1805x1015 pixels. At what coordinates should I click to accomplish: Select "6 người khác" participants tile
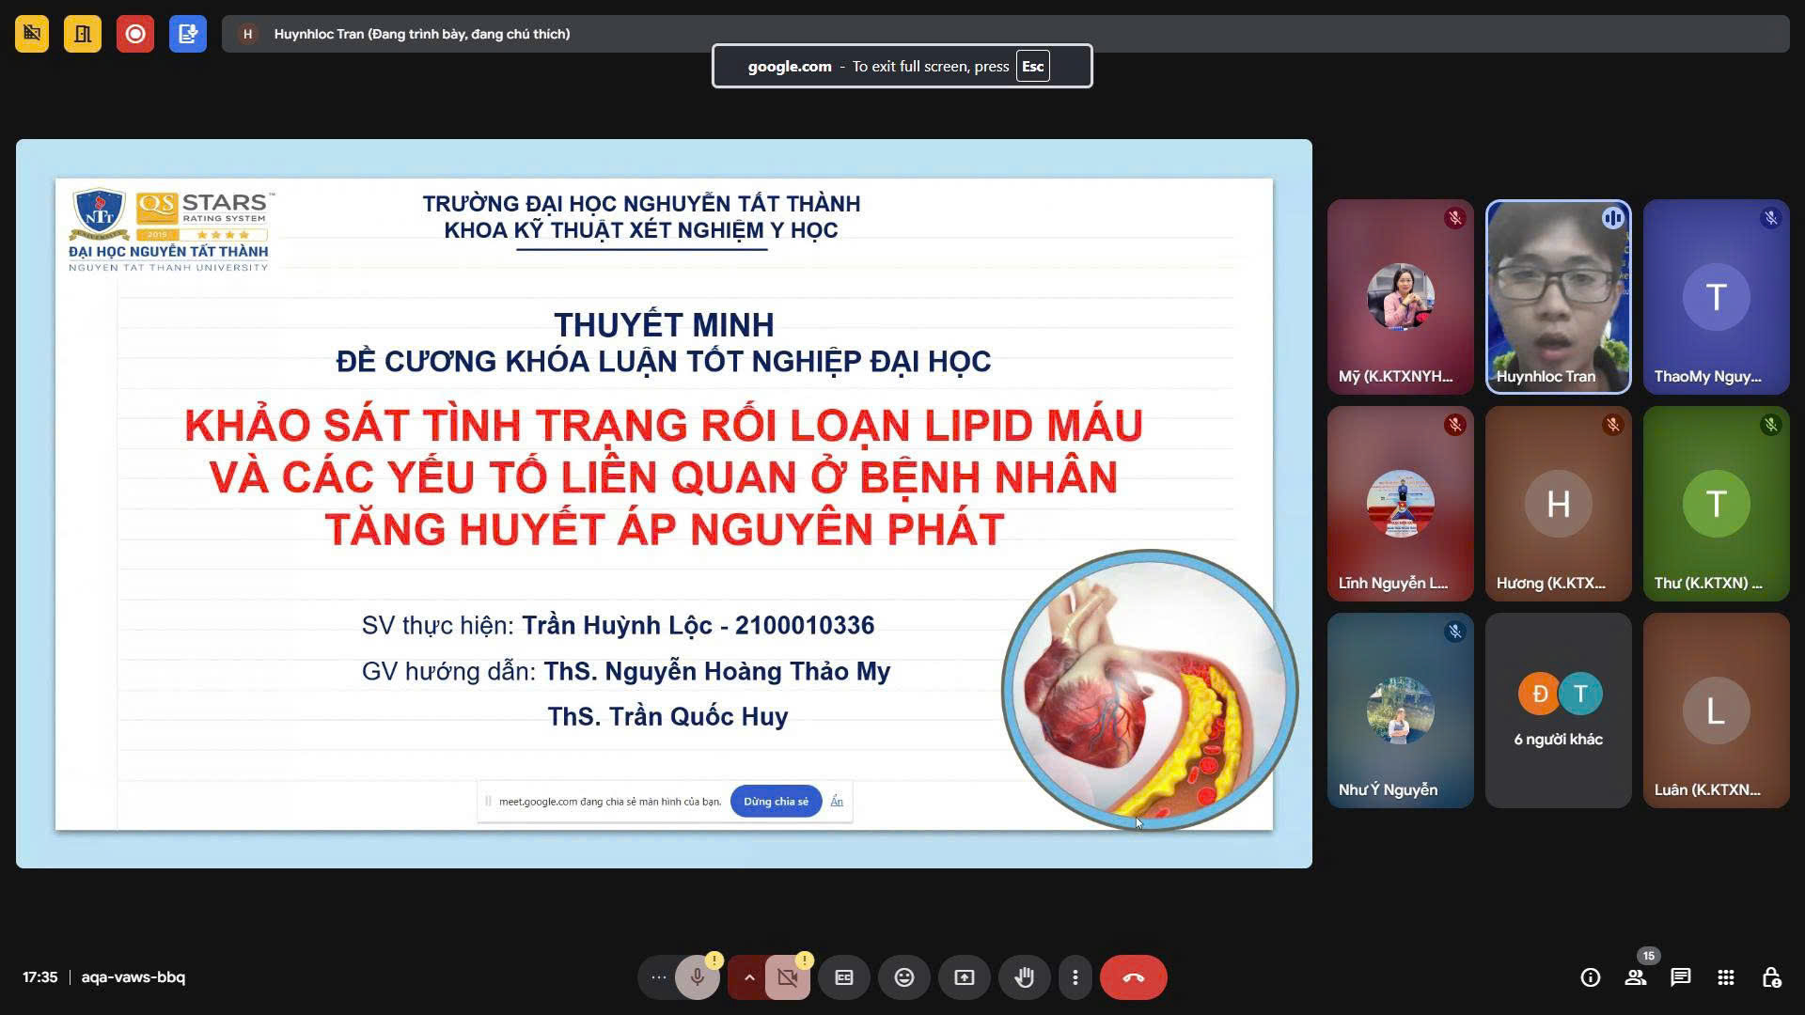(x=1558, y=710)
